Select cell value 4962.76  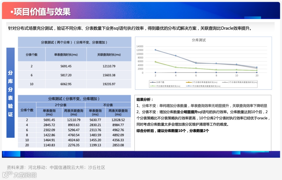[118, 130]
